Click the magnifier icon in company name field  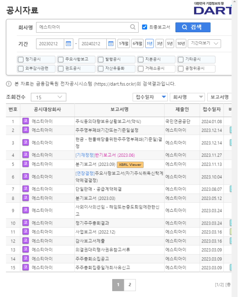pos(133,27)
